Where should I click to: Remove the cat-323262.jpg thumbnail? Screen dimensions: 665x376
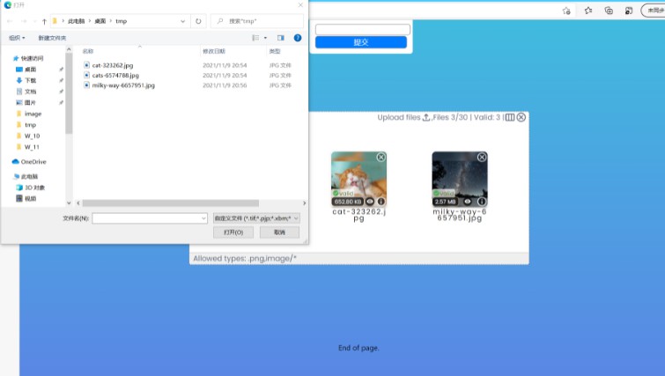click(x=381, y=158)
